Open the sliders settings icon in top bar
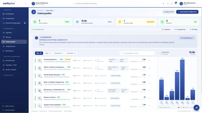The width and height of the screenshot is (202, 113). pyautogui.click(x=168, y=4)
